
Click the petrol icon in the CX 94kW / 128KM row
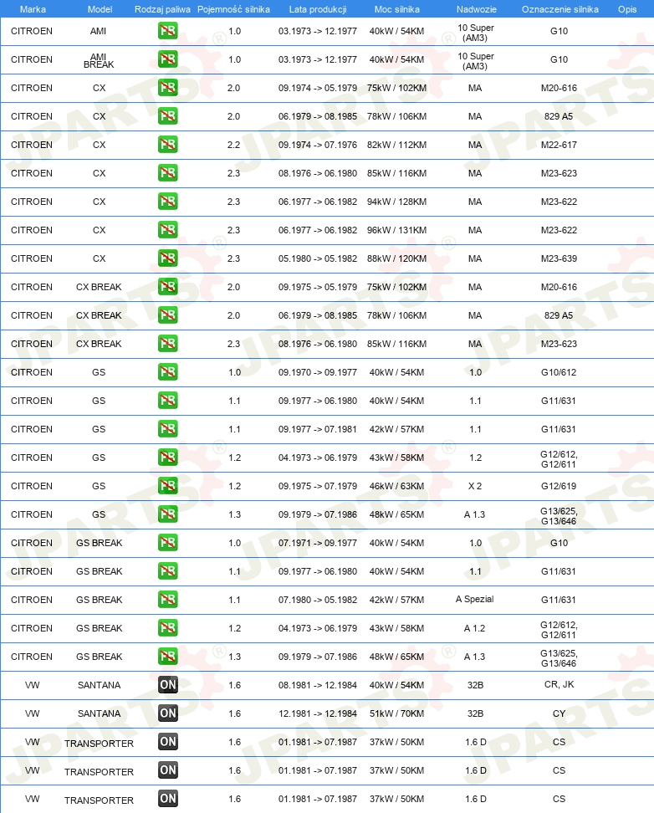[x=167, y=202]
